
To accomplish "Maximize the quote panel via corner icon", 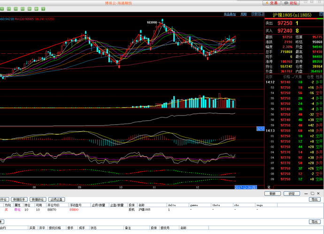I will [321, 14].
